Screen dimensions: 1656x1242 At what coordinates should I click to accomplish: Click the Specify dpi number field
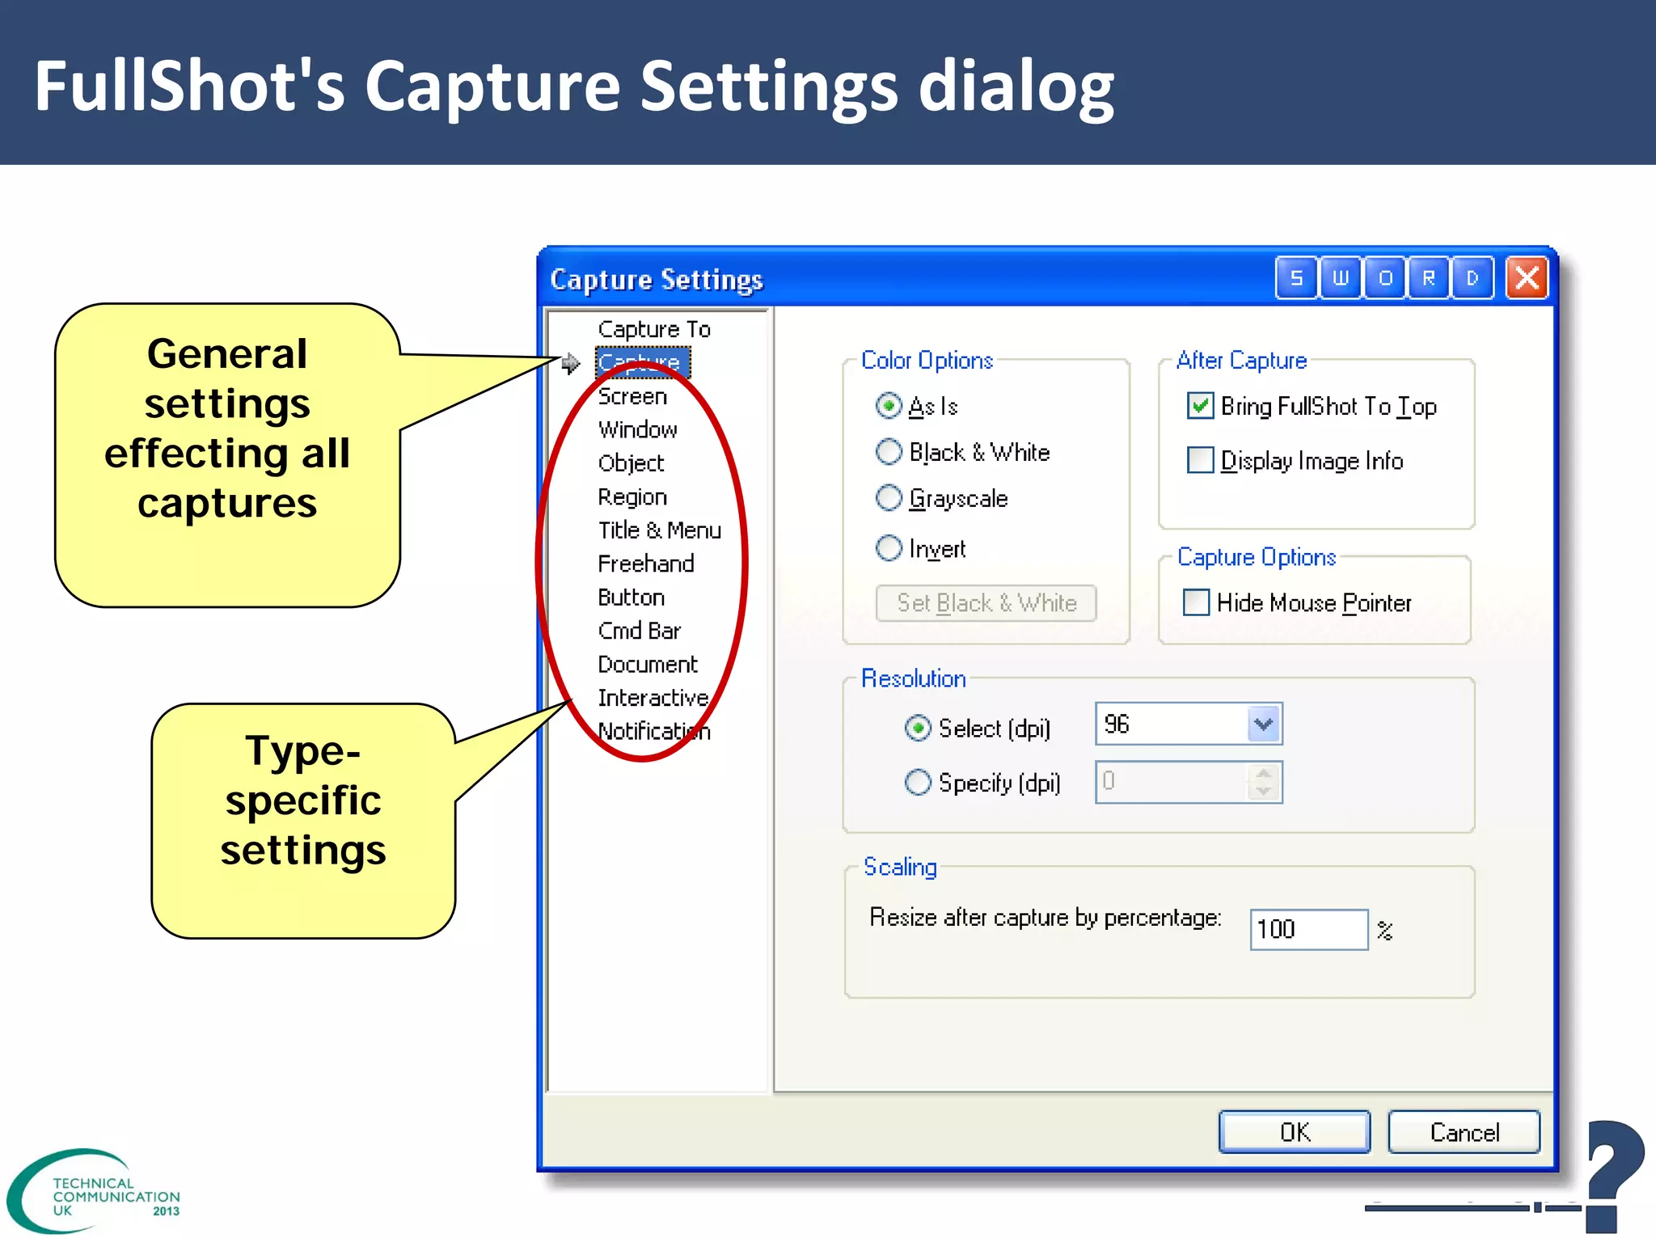pos(1172,782)
